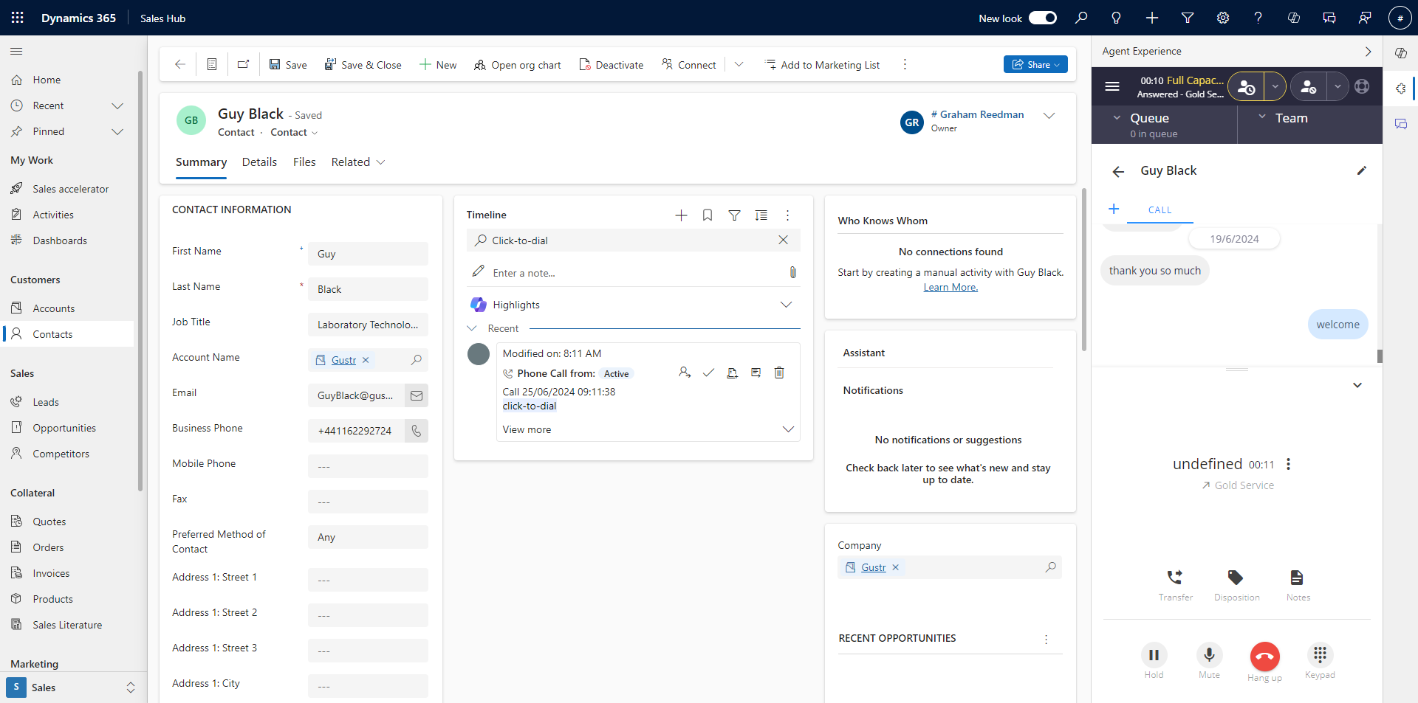
Task: Click the timeline bookmark icon
Action: [x=708, y=215]
